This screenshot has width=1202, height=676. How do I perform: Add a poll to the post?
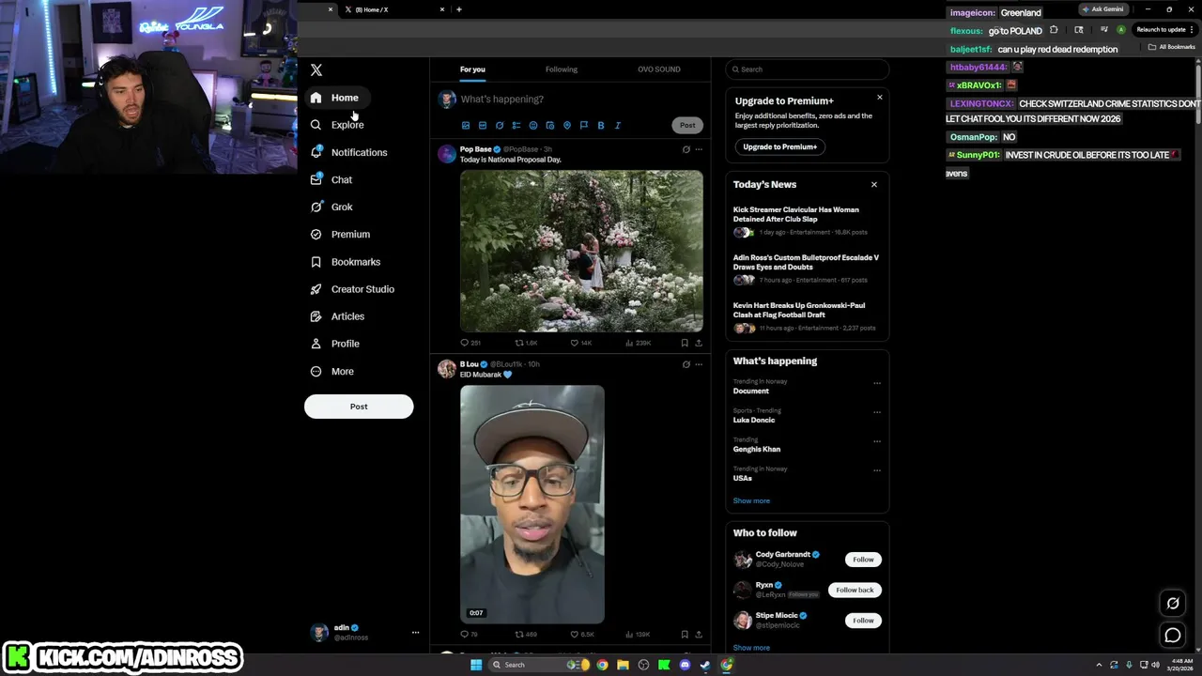(x=516, y=125)
